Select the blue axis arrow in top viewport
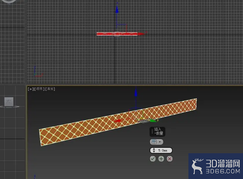Image resolution: width=243 pixels, height=179 pixels. tap(117, 10)
